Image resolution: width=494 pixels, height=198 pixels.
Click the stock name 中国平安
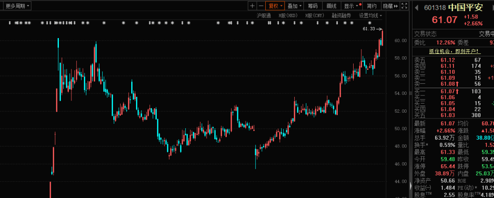[x=466, y=7]
